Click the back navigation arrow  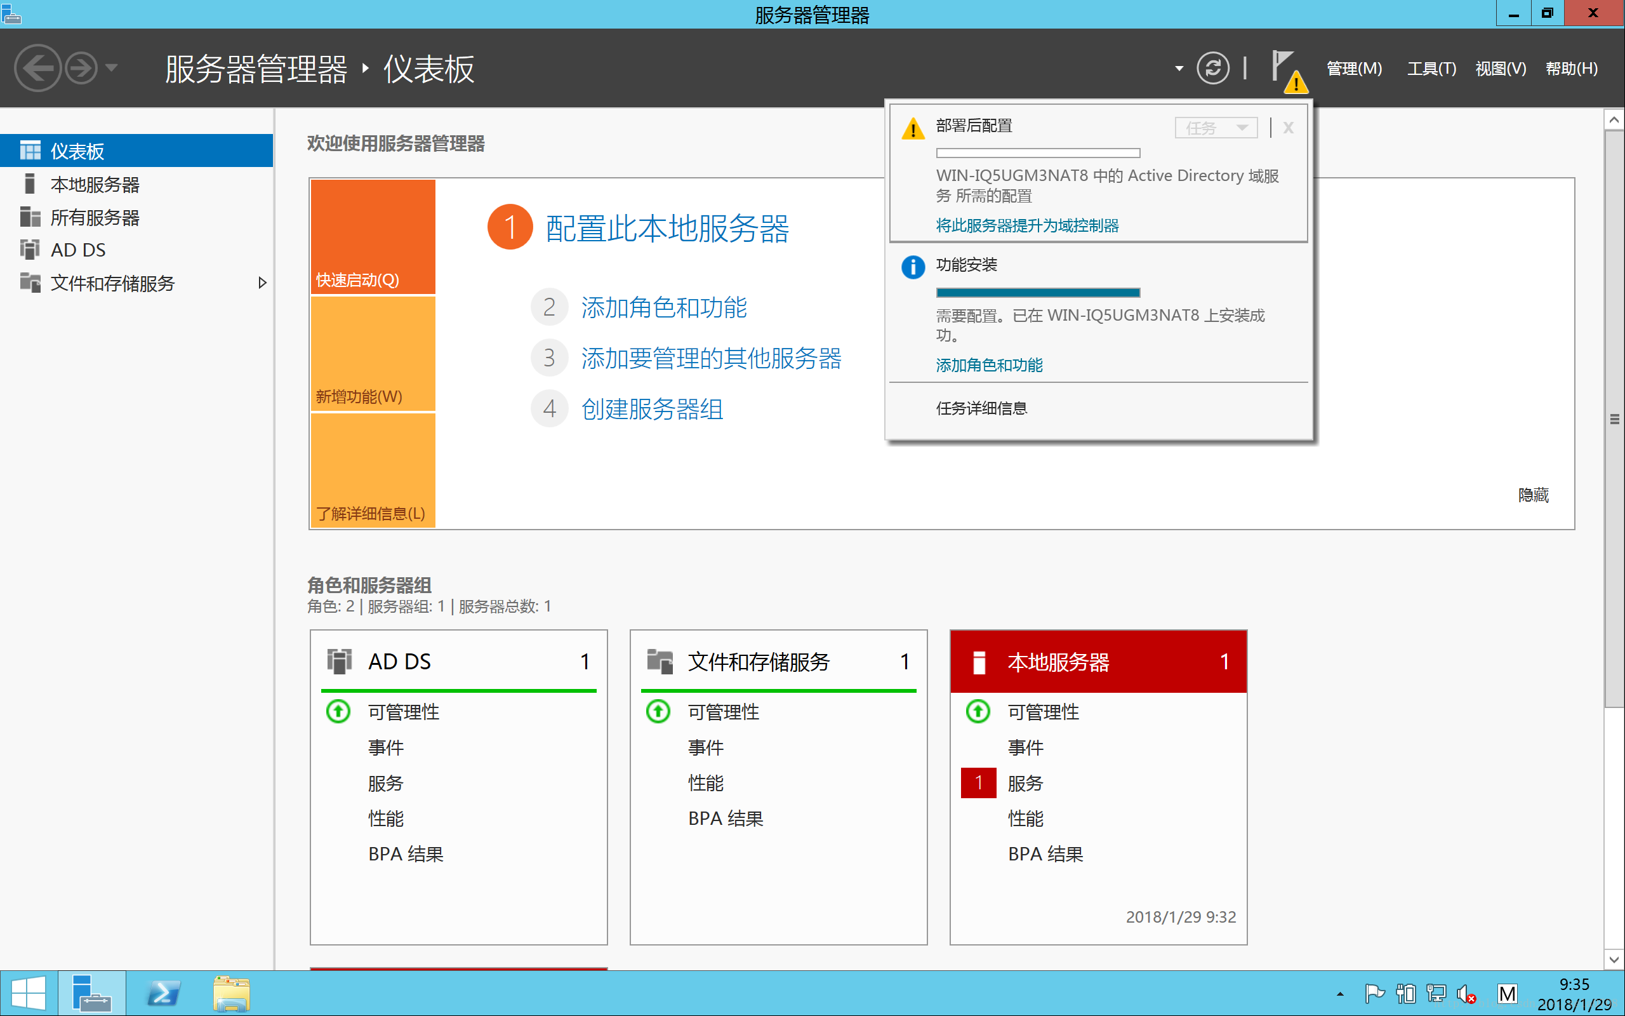[37, 68]
